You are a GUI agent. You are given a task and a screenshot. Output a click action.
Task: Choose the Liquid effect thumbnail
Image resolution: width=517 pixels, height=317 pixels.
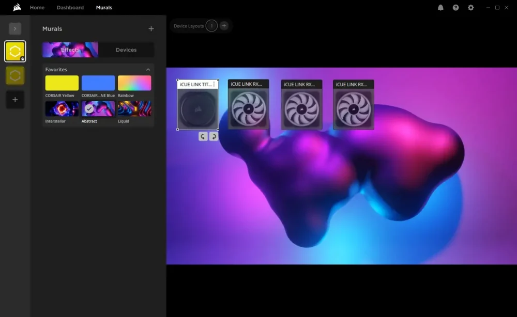[134, 108]
